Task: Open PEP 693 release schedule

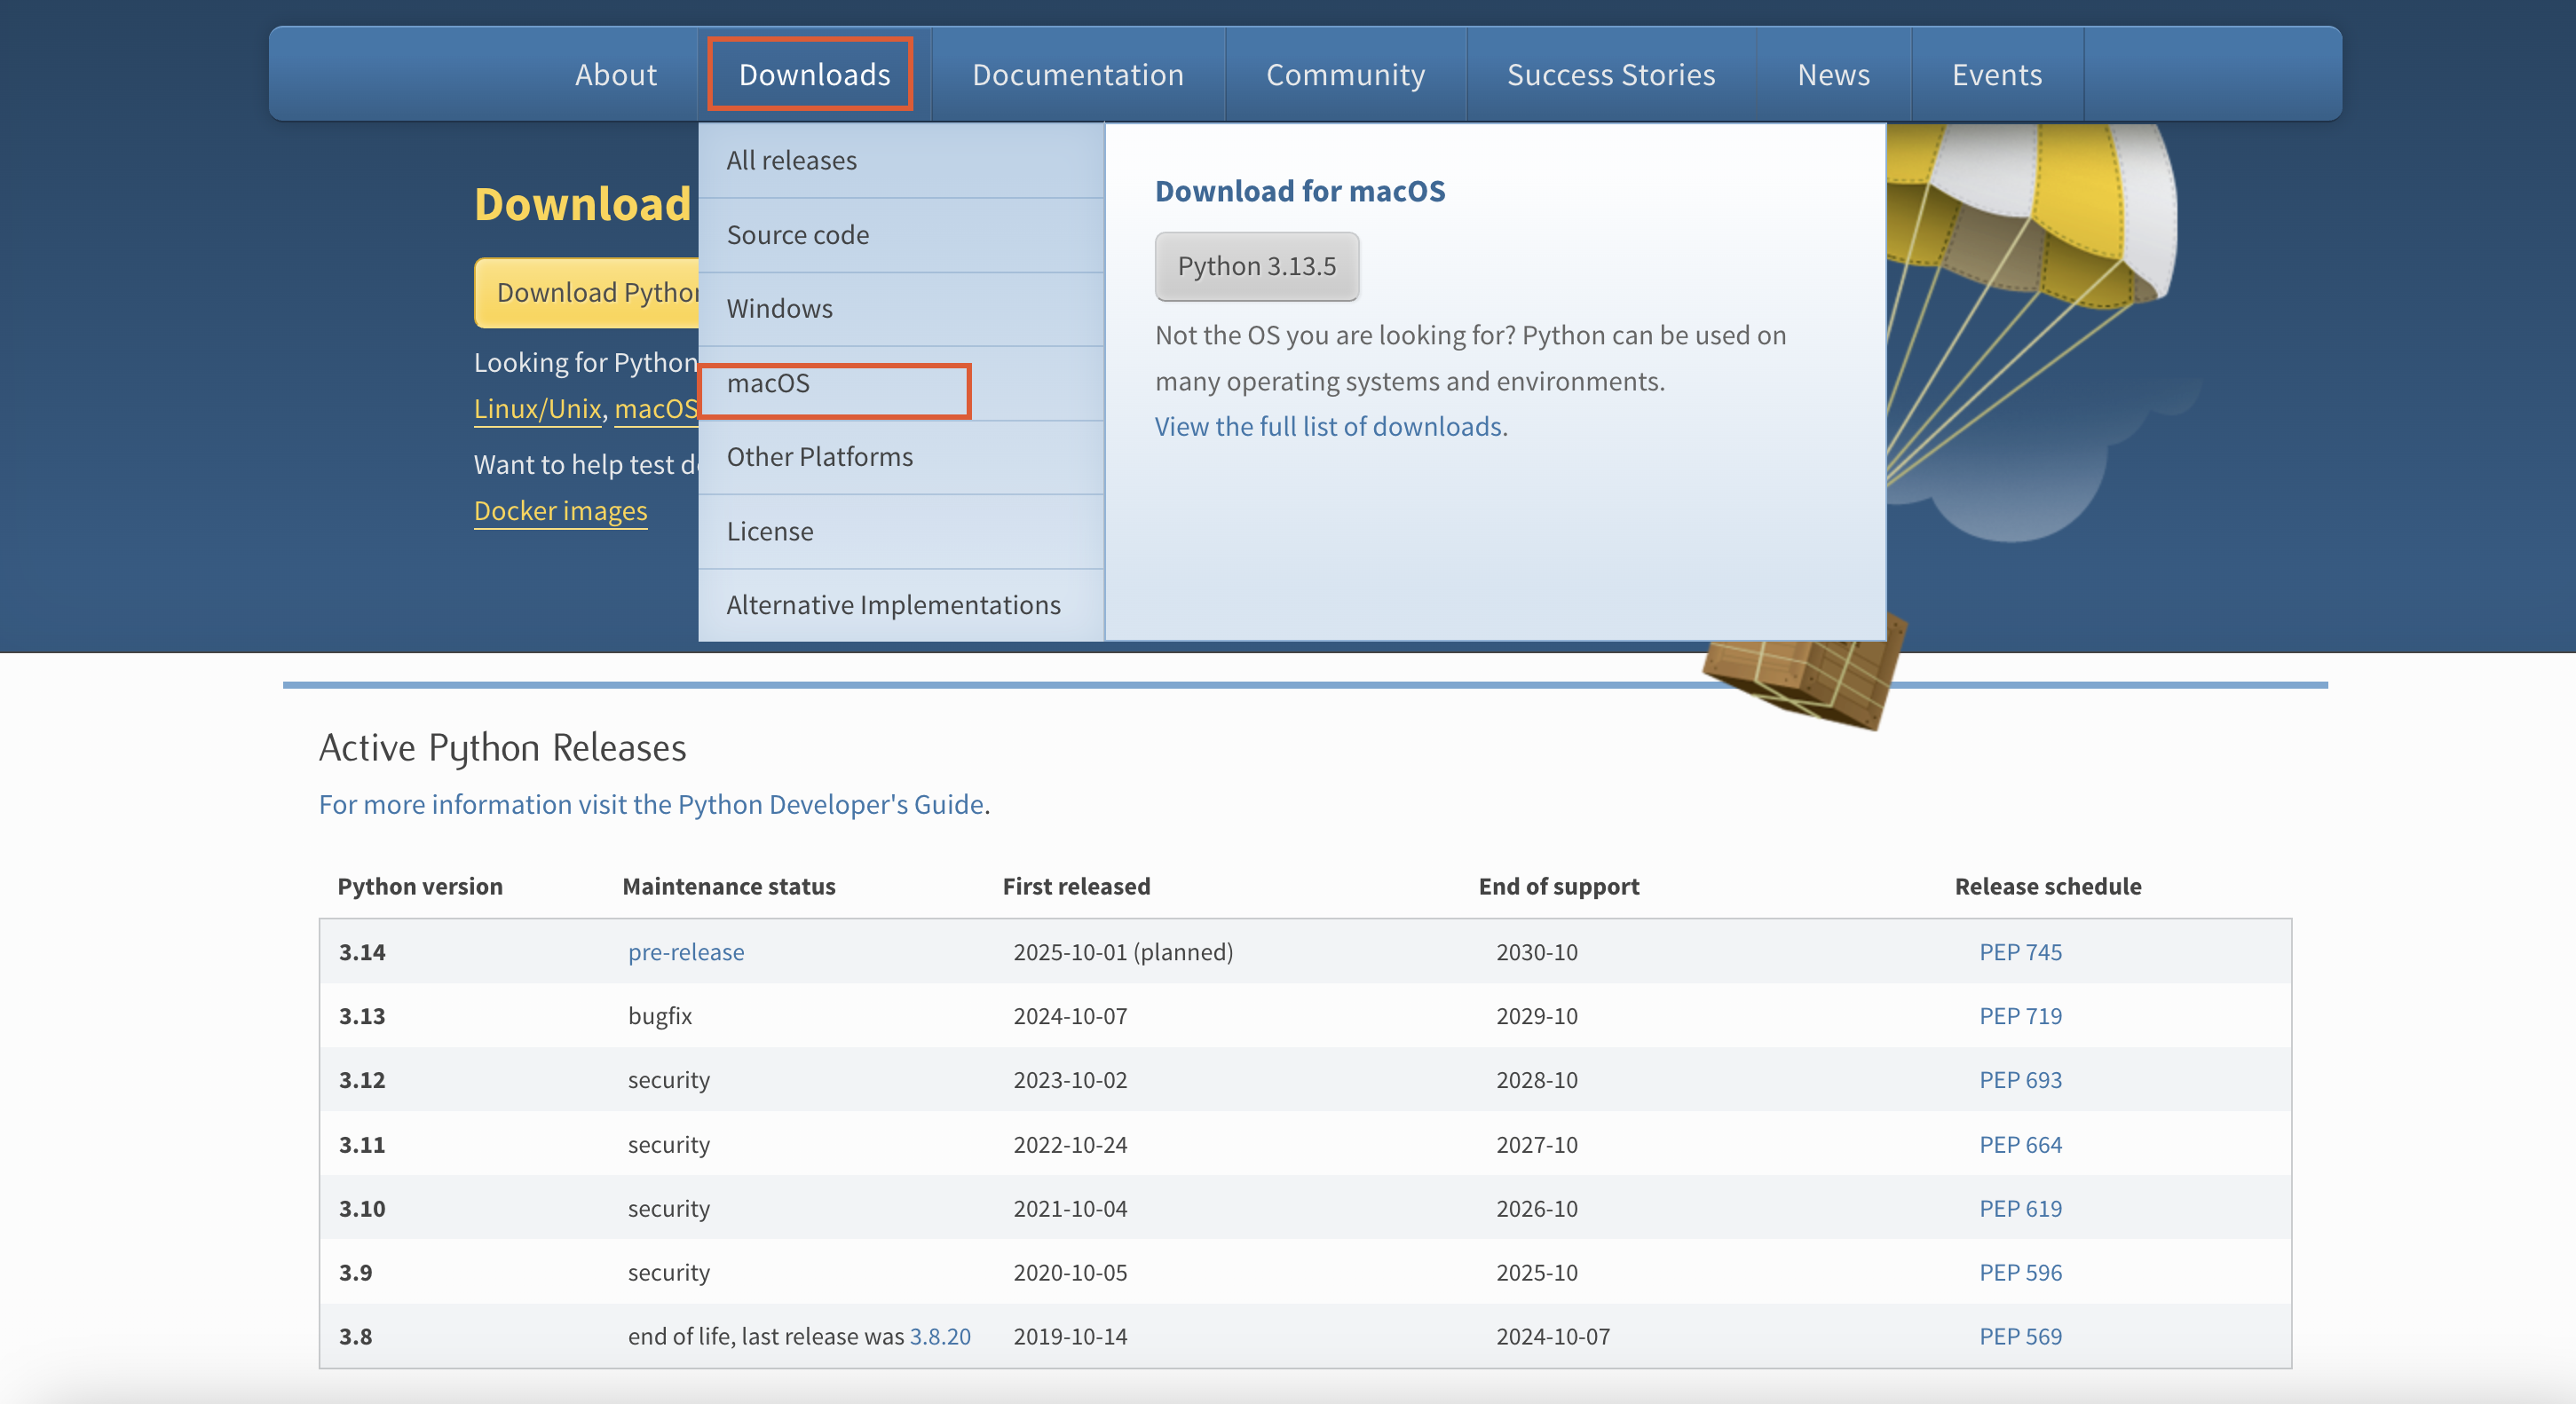Action: click(x=2020, y=1080)
